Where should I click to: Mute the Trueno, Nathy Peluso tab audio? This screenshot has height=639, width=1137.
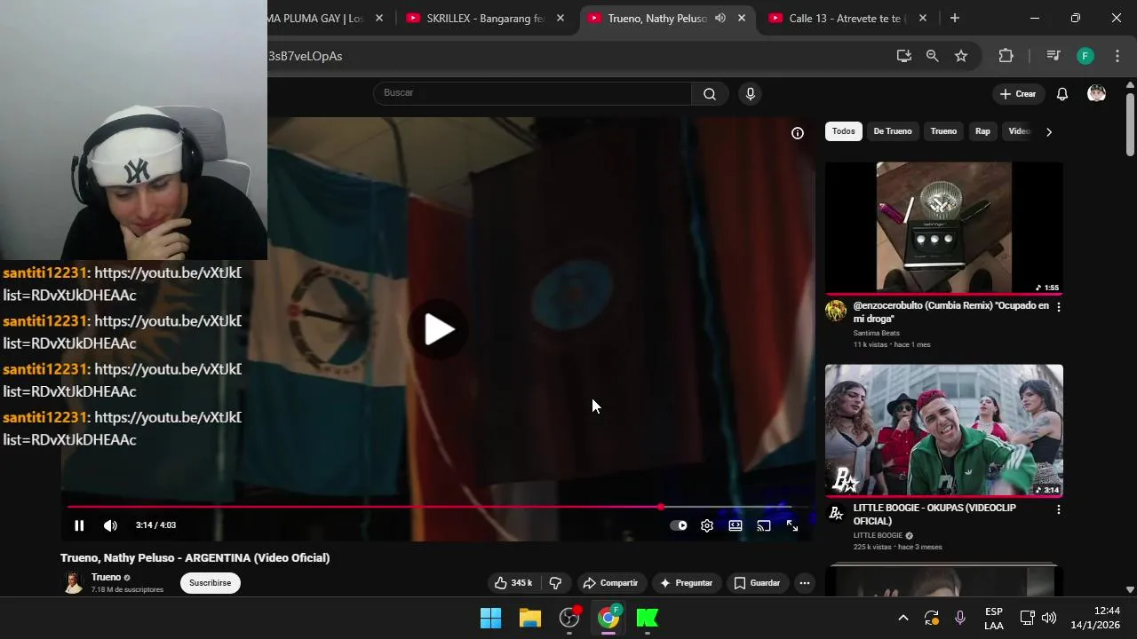point(720,18)
